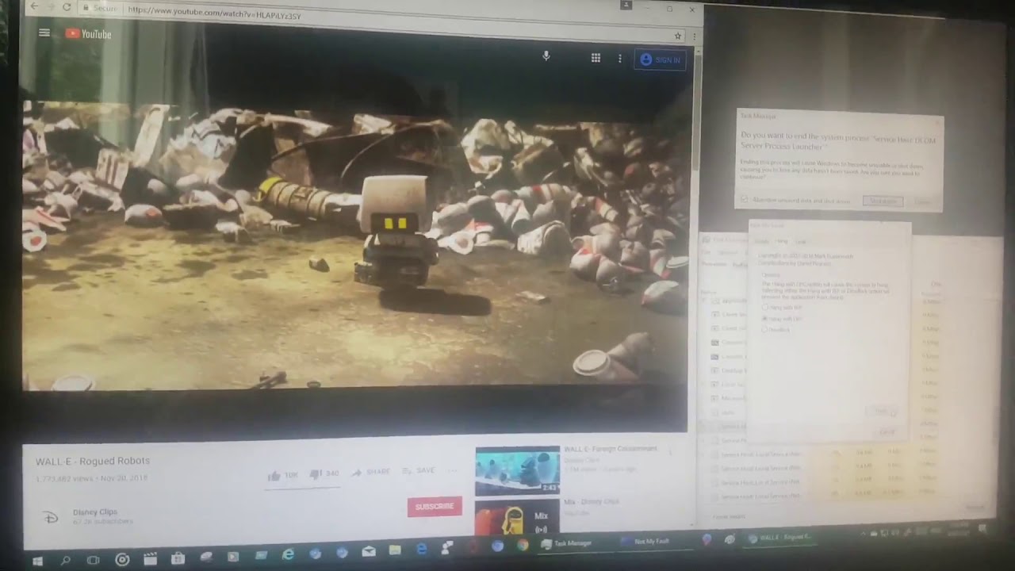Open the Disney Clips channel name link
This screenshot has width=1015, height=571.
pyautogui.click(x=95, y=512)
